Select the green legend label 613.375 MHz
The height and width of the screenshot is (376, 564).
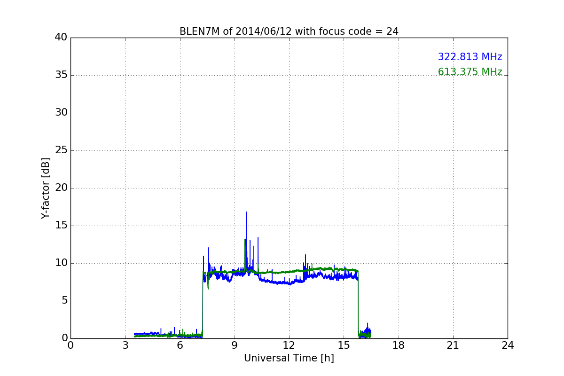click(470, 72)
